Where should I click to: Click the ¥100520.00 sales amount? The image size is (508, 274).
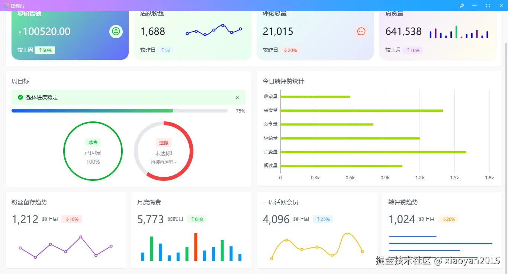[x=44, y=32]
